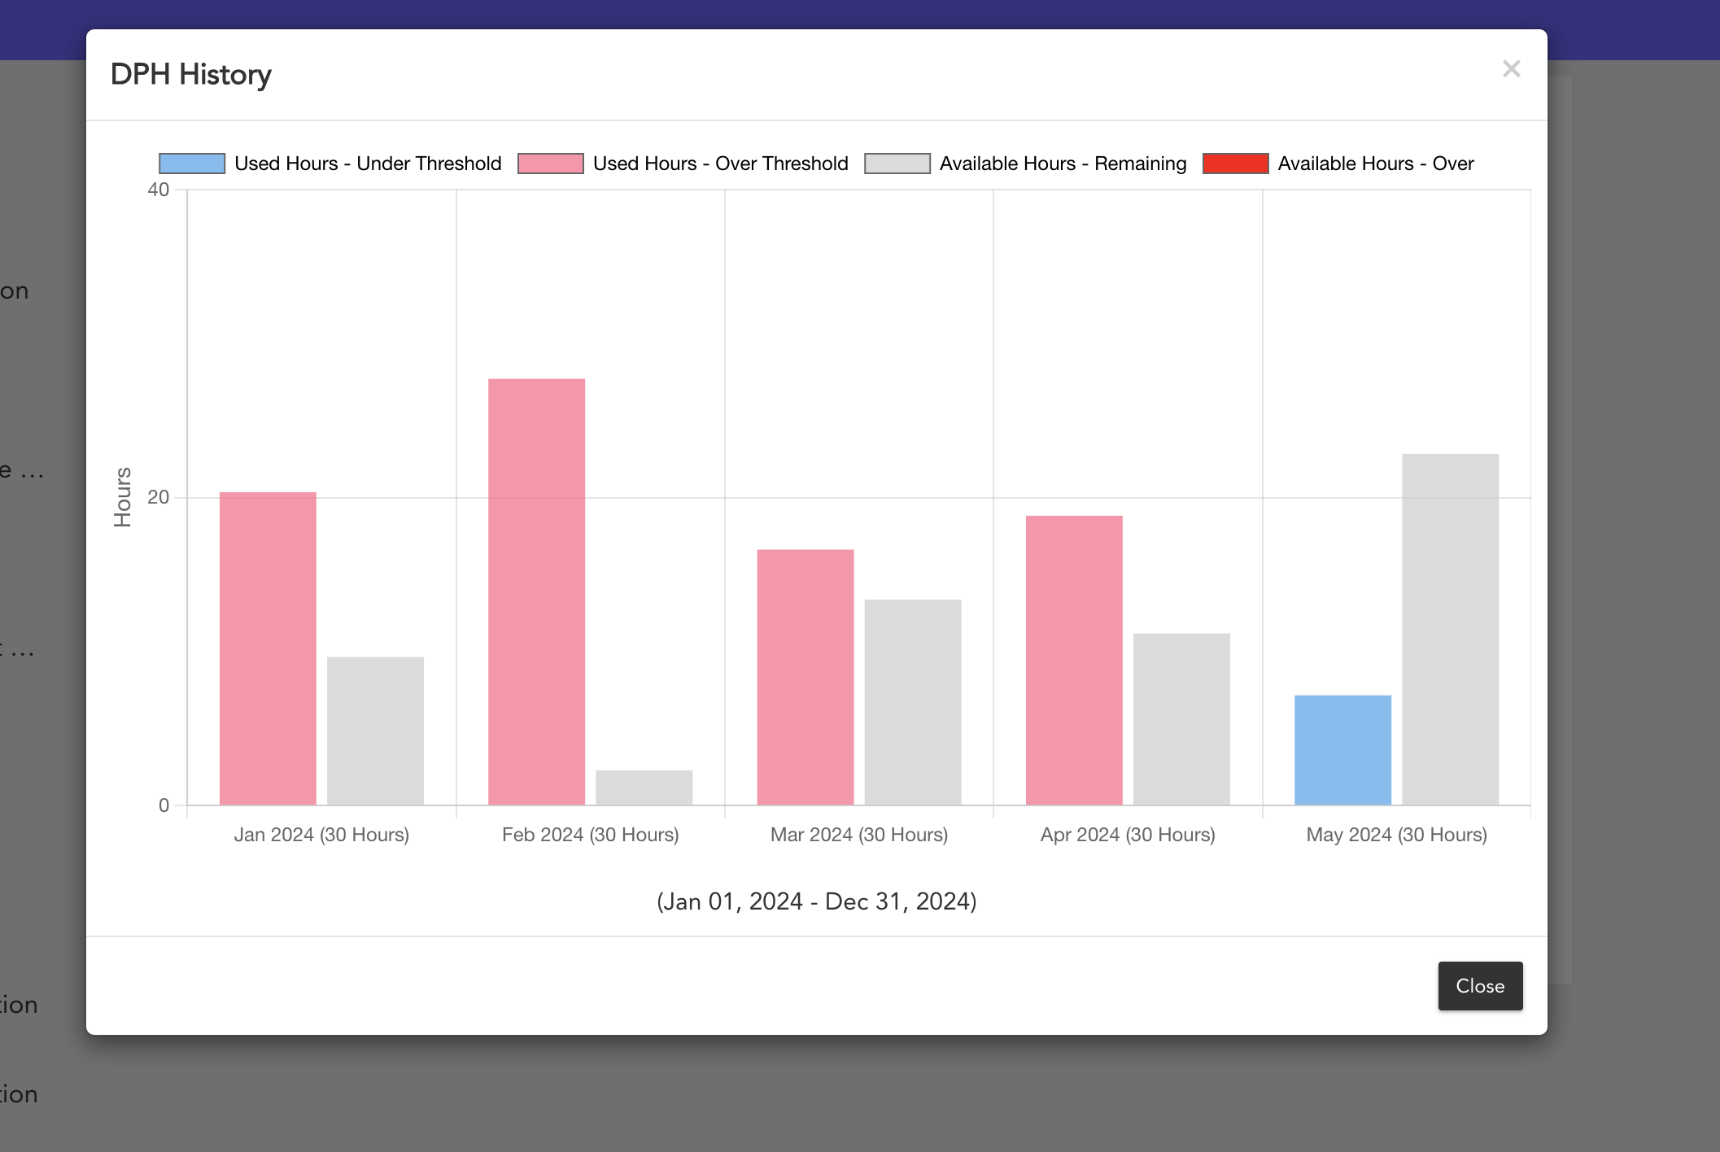Click the vertical 'Hours' axis title
1720x1152 pixels.
(122, 497)
